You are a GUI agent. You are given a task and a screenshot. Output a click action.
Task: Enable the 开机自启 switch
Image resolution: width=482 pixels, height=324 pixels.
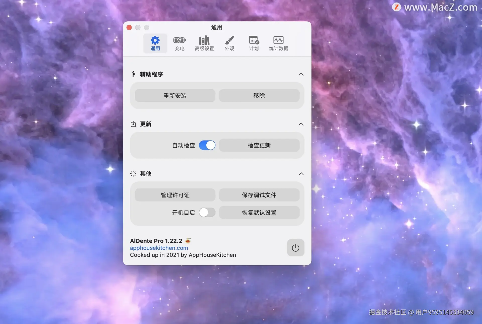207,213
